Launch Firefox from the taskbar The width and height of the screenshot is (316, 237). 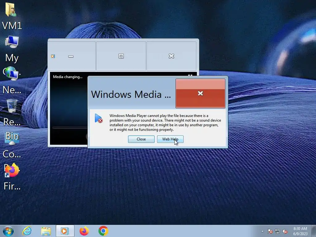pyautogui.click(x=84, y=231)
